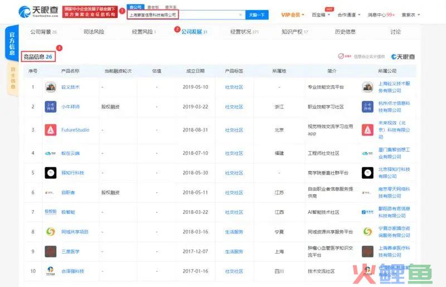446x287 pixels.
Task: Click the red government fund certification banner
Action: tap(90, 12)
